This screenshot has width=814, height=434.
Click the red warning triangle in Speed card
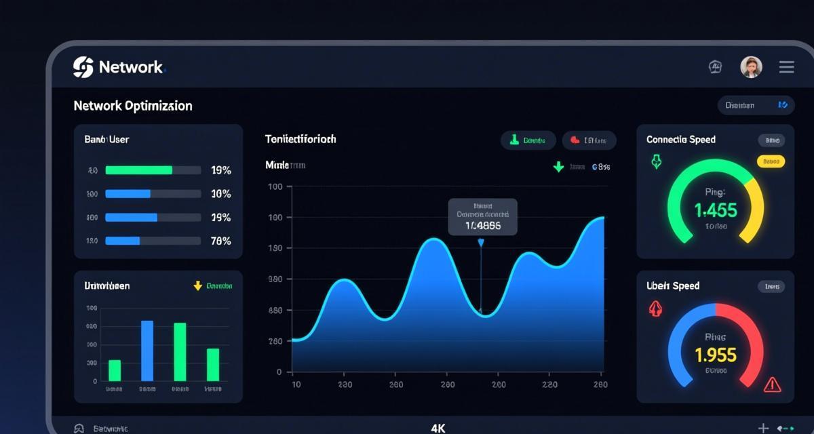772,385
